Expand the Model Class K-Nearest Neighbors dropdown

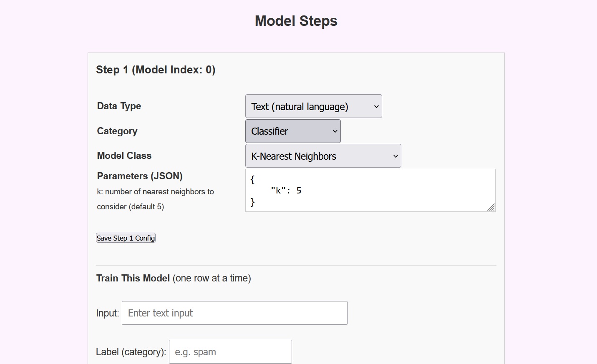[x=322, y=156]
